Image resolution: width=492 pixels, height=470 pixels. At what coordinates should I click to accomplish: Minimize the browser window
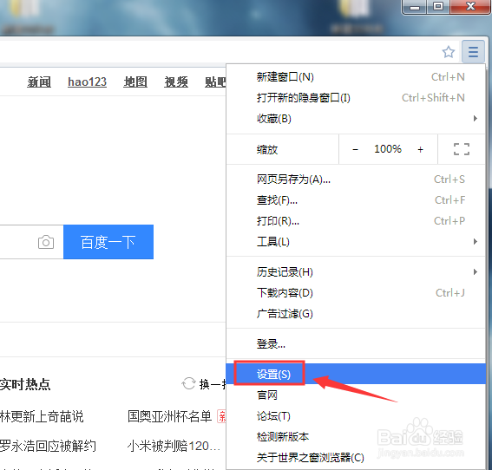point(415,7)
